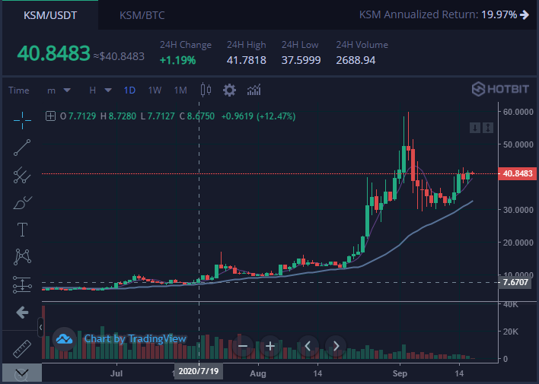Open the minutes interval dropdown

[x=59, y=90]
